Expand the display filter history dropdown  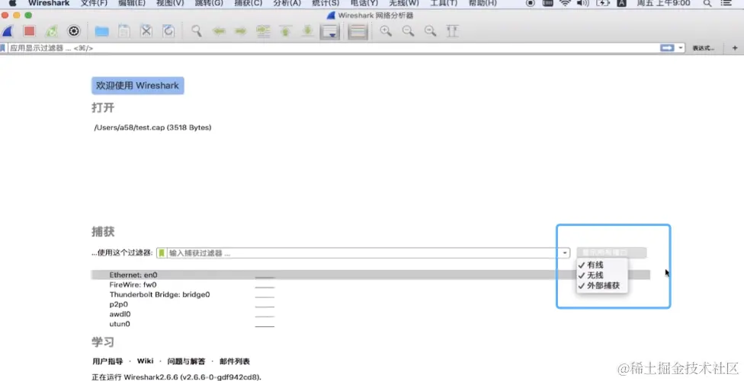pyautogui.click(x=681, y=48)
